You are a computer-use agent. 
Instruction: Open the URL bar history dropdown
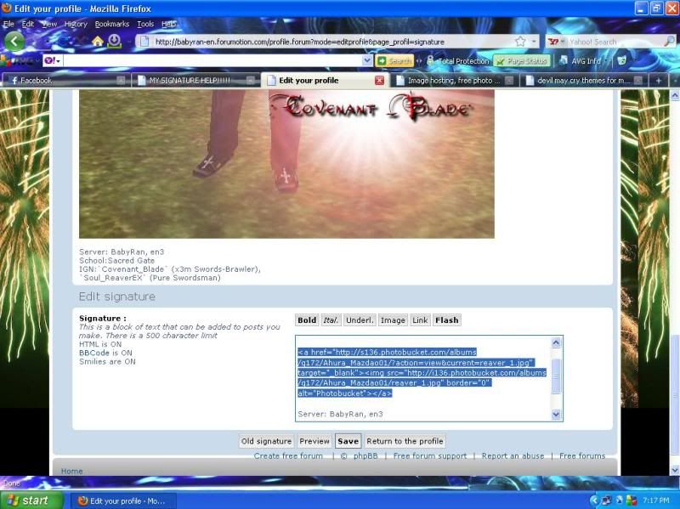point(534,42)
